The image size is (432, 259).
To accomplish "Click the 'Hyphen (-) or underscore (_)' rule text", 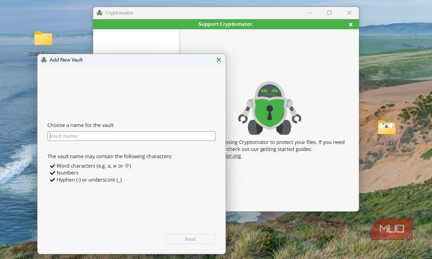I will point(89,180).
